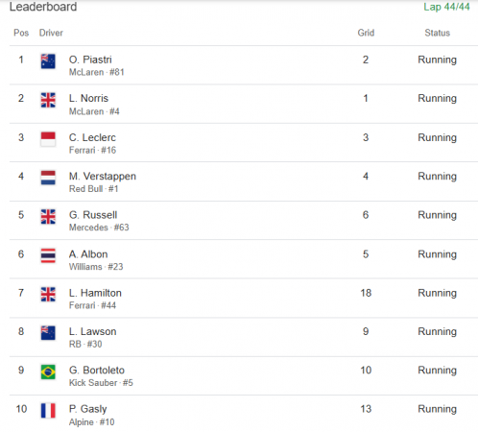
Task: Select the M. Verstappen driver name
Action: [x=103, y=177]
